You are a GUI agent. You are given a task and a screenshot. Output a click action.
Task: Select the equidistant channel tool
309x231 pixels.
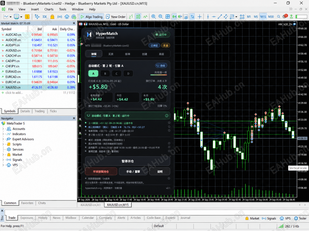pyautogui.click(x=226, y=17)
